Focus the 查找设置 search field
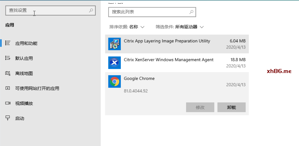The image size is (299, 146). click(48, 10)
